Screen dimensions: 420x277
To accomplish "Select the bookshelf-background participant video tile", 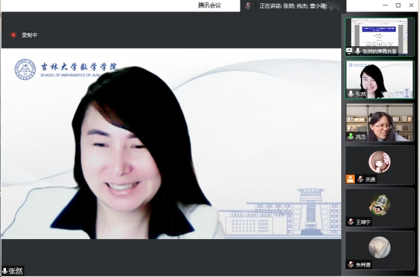I will [x=379, y=123].
